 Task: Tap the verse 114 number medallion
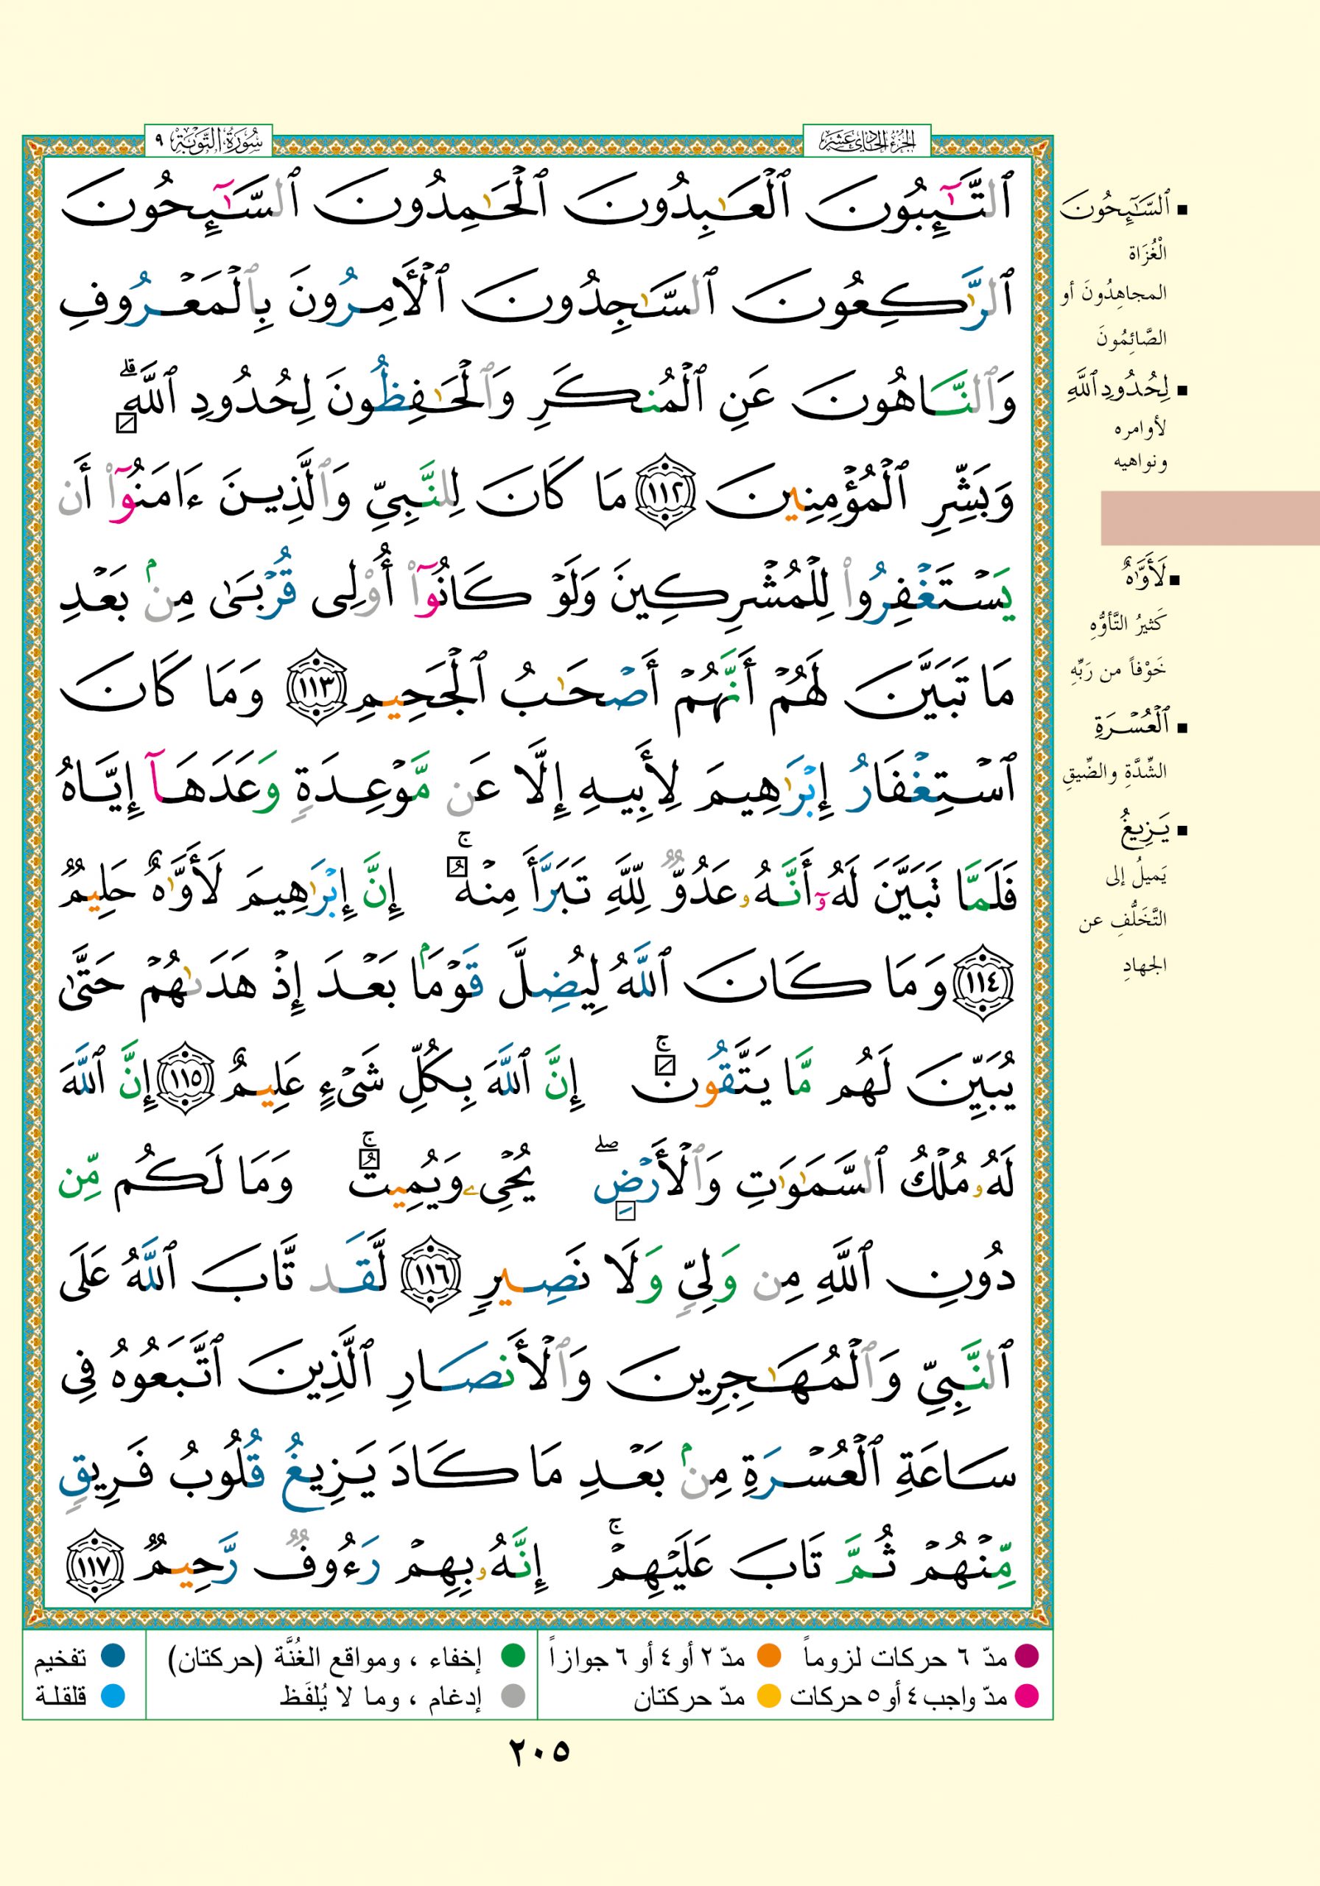(x=983, y=983)
